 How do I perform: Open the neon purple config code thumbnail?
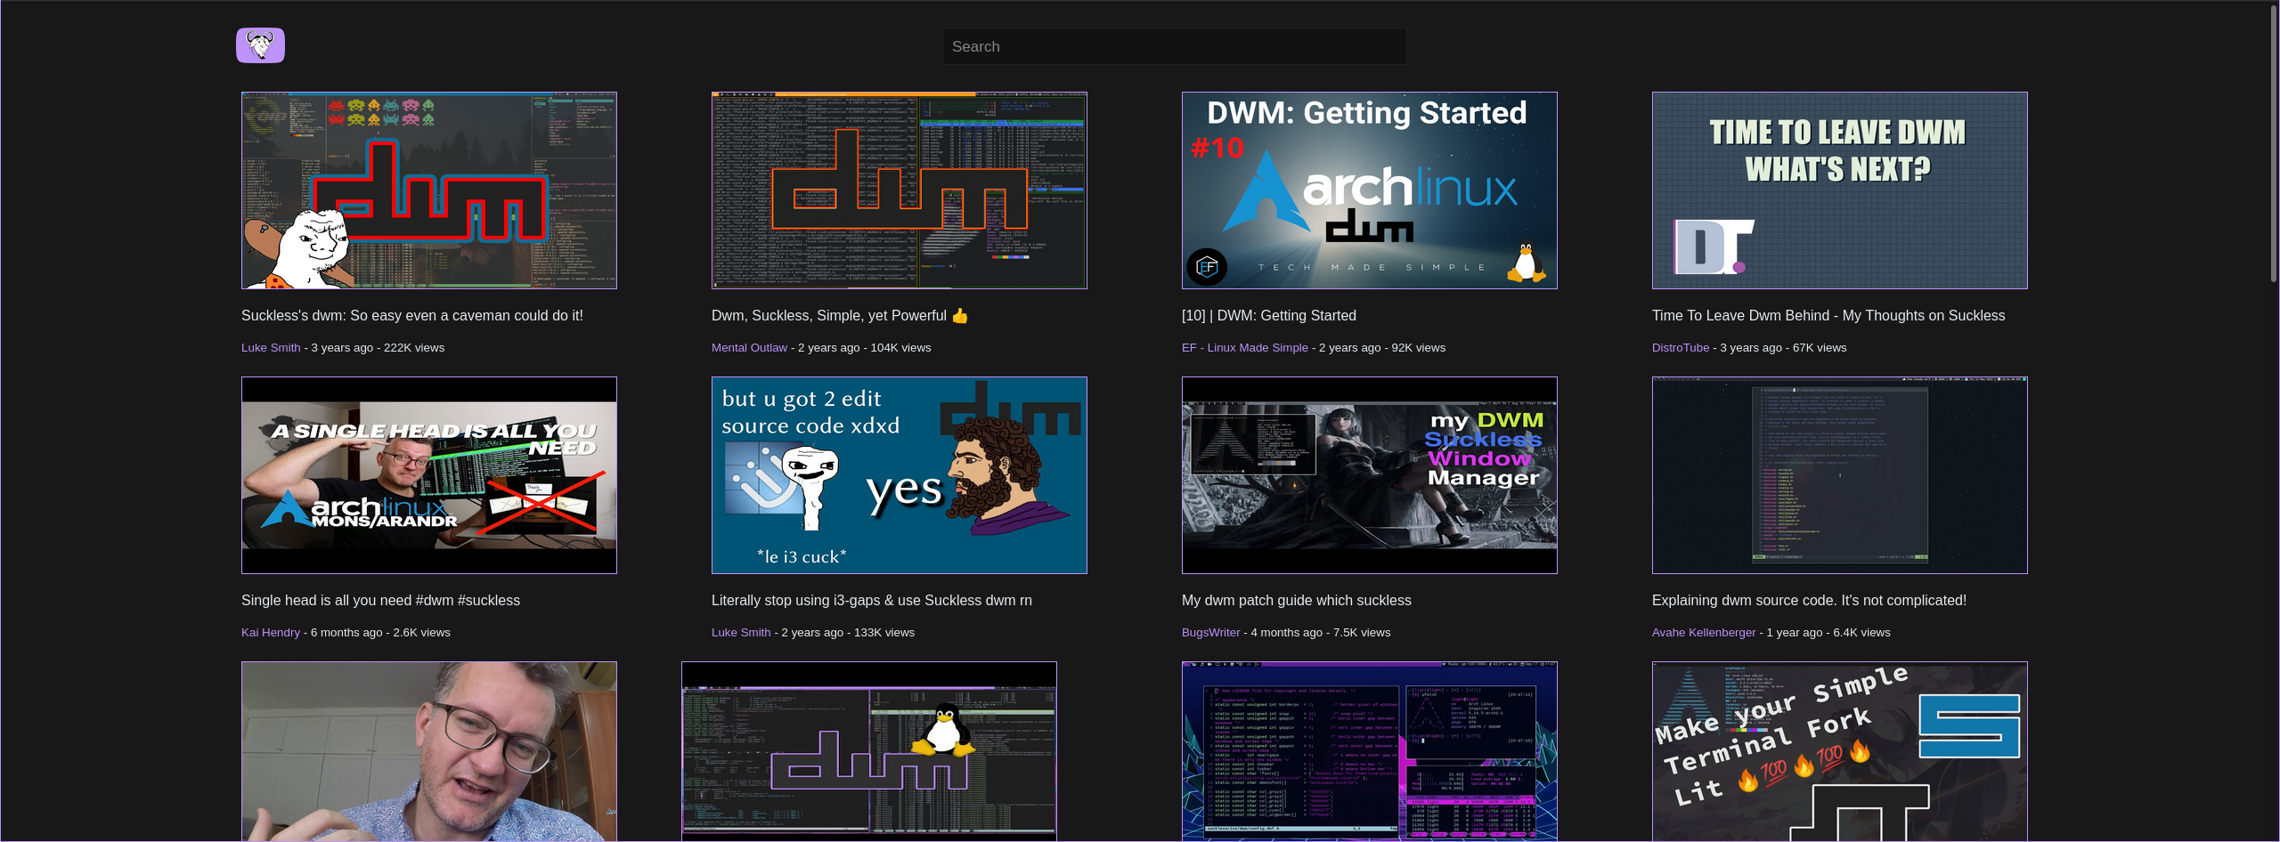[1369, 751]
